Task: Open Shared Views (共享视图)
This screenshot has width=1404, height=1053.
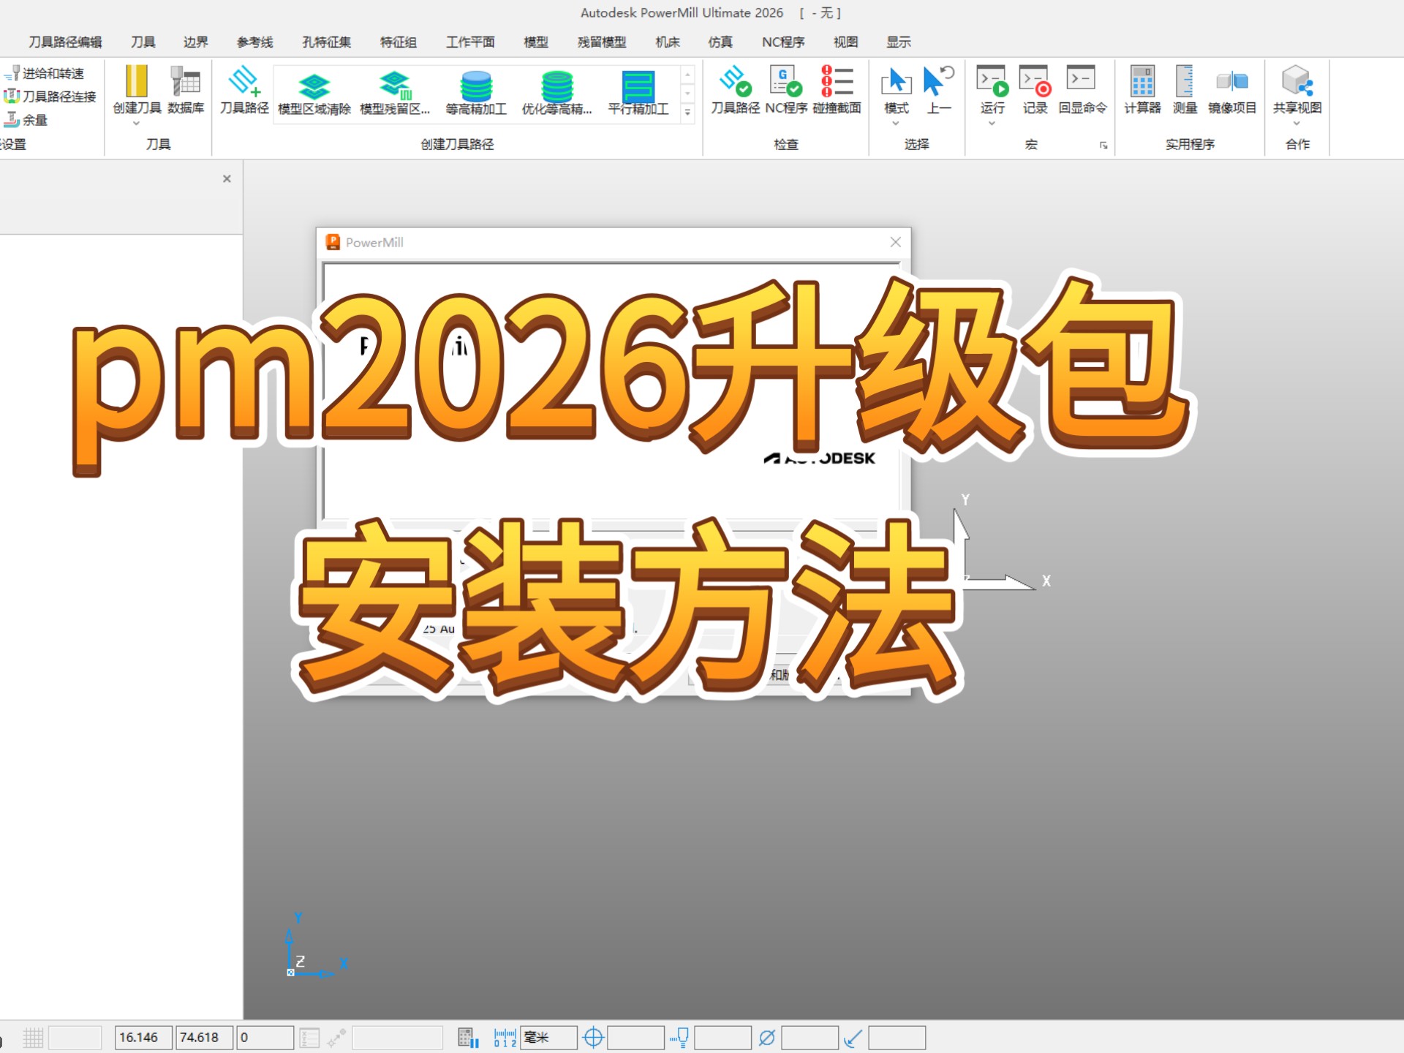Action: pos(1297,90)
